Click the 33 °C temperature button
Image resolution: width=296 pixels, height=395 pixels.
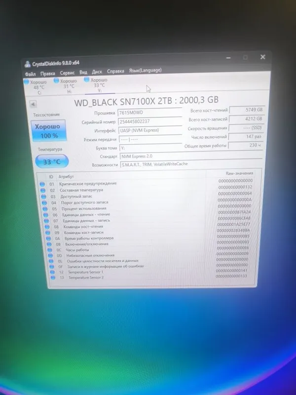(x=52, y=161)
